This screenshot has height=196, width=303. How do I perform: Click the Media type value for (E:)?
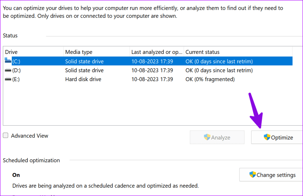[x=83, y=79]
